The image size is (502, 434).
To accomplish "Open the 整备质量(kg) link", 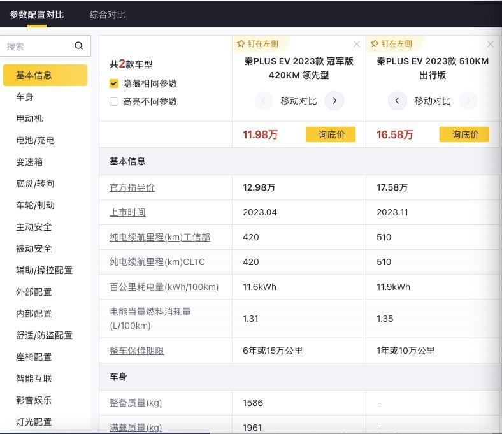I will pos(136,403).
